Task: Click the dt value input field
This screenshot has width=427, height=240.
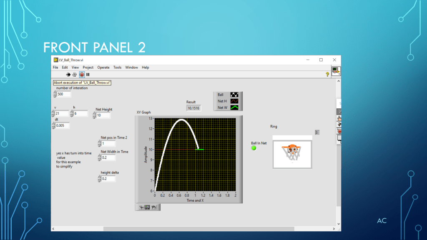Action: coord(63,125)
